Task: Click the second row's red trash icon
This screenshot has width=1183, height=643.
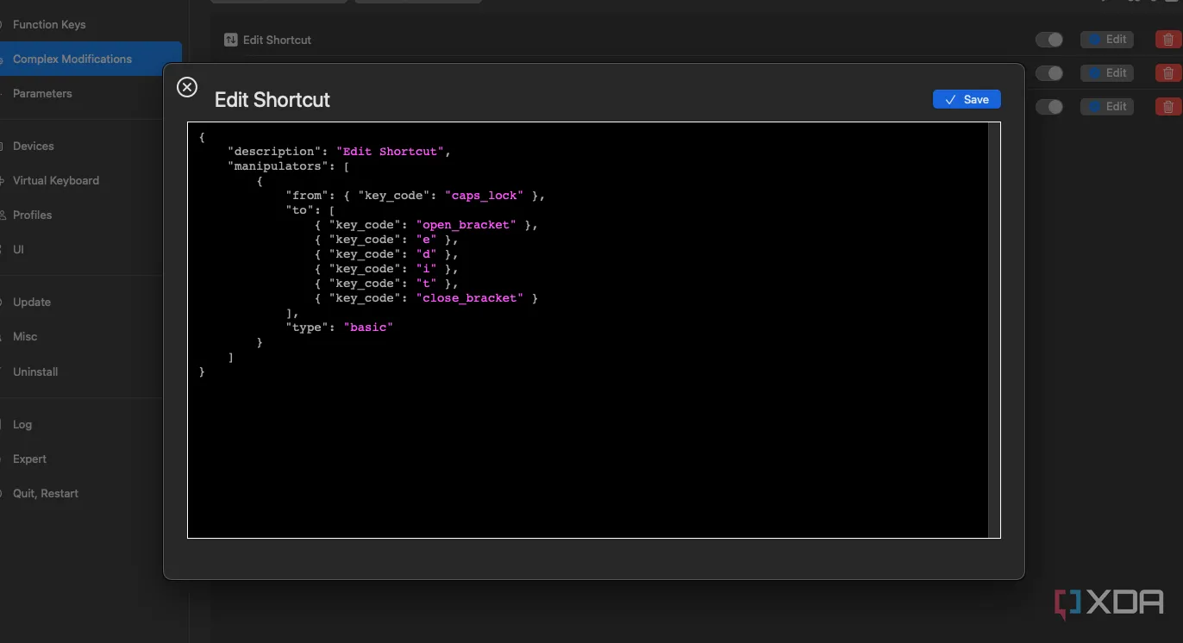Action: [x=1167, y=73]
